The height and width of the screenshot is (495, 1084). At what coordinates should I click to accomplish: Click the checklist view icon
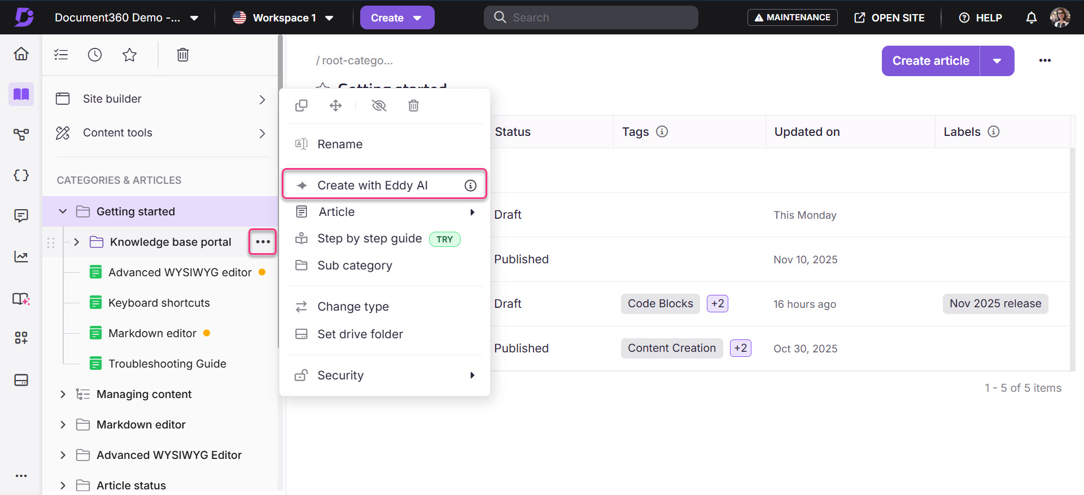(x=61, y=55)
